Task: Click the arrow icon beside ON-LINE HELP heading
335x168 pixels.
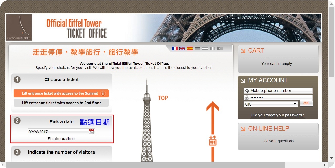Action: pos(243,129)
